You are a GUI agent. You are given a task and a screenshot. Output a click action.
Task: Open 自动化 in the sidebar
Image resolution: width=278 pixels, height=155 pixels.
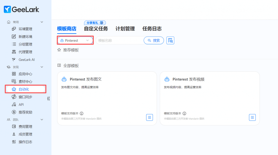(x=24, y=89)
